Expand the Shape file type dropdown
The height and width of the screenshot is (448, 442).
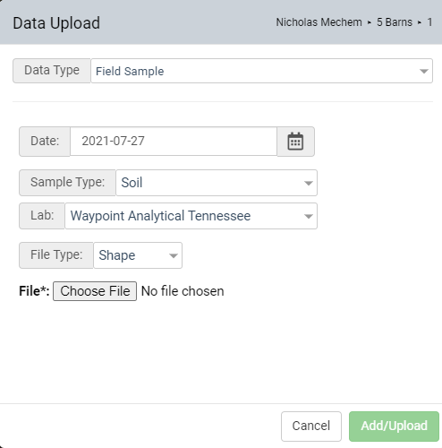coord(138,255)
